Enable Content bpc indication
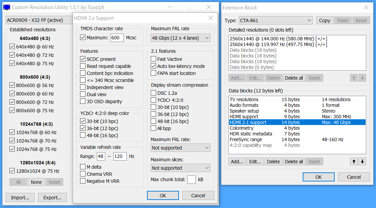The image size is (376, 208). click(83, 73)
